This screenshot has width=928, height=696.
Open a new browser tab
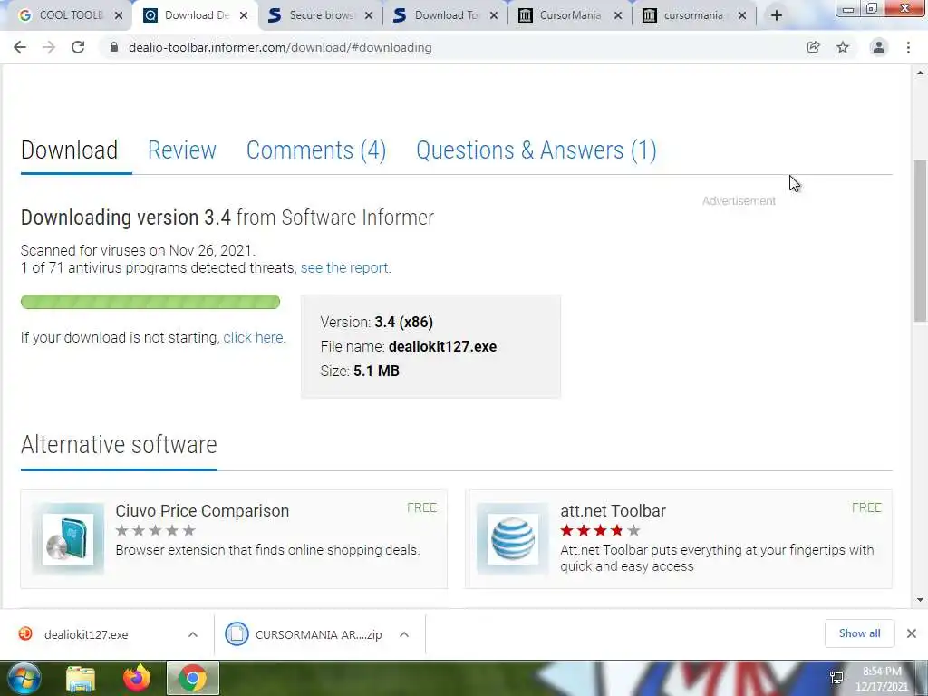tap(777, 15)
